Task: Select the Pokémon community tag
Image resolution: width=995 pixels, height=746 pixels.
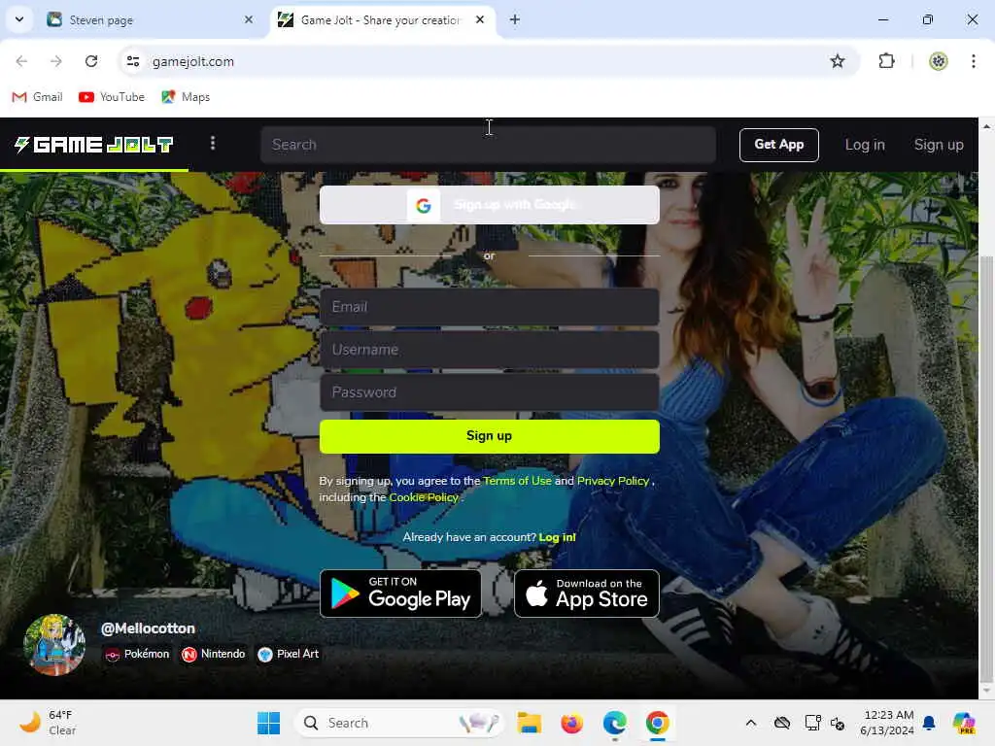Action: point(137,654)
